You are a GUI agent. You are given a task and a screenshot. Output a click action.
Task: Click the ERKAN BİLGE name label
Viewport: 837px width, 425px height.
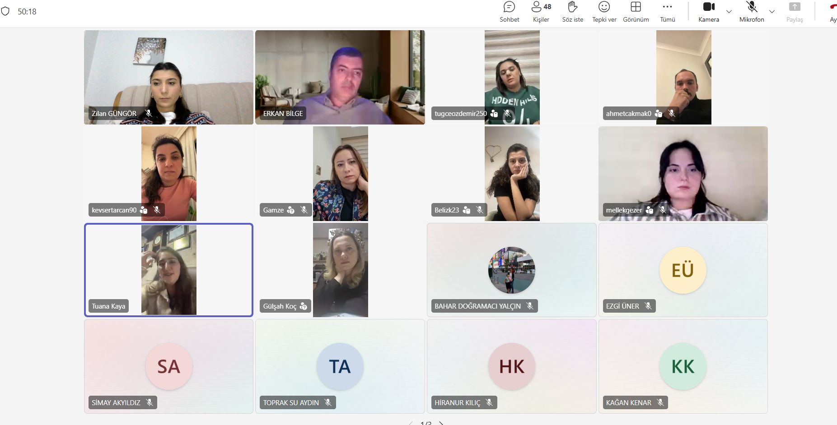(283, 114)
